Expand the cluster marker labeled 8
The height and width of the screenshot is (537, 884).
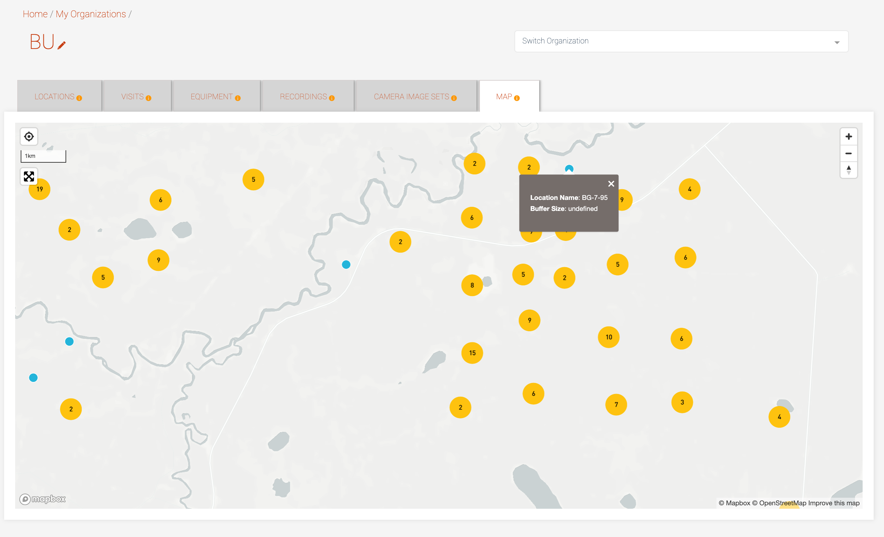pos(472,285)
